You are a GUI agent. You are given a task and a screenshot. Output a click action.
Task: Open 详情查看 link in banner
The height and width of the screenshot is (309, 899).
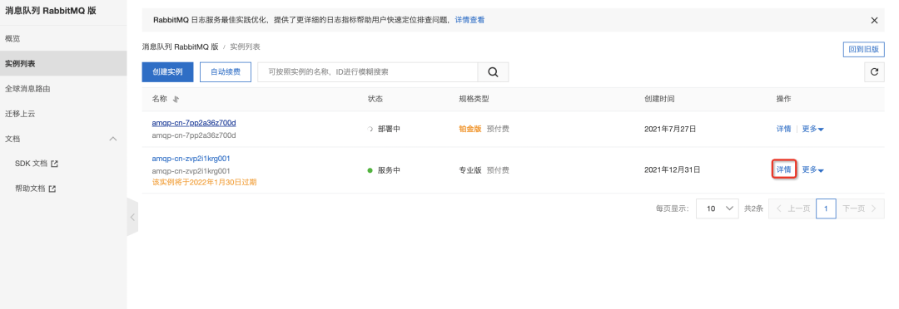coord(469,20)
